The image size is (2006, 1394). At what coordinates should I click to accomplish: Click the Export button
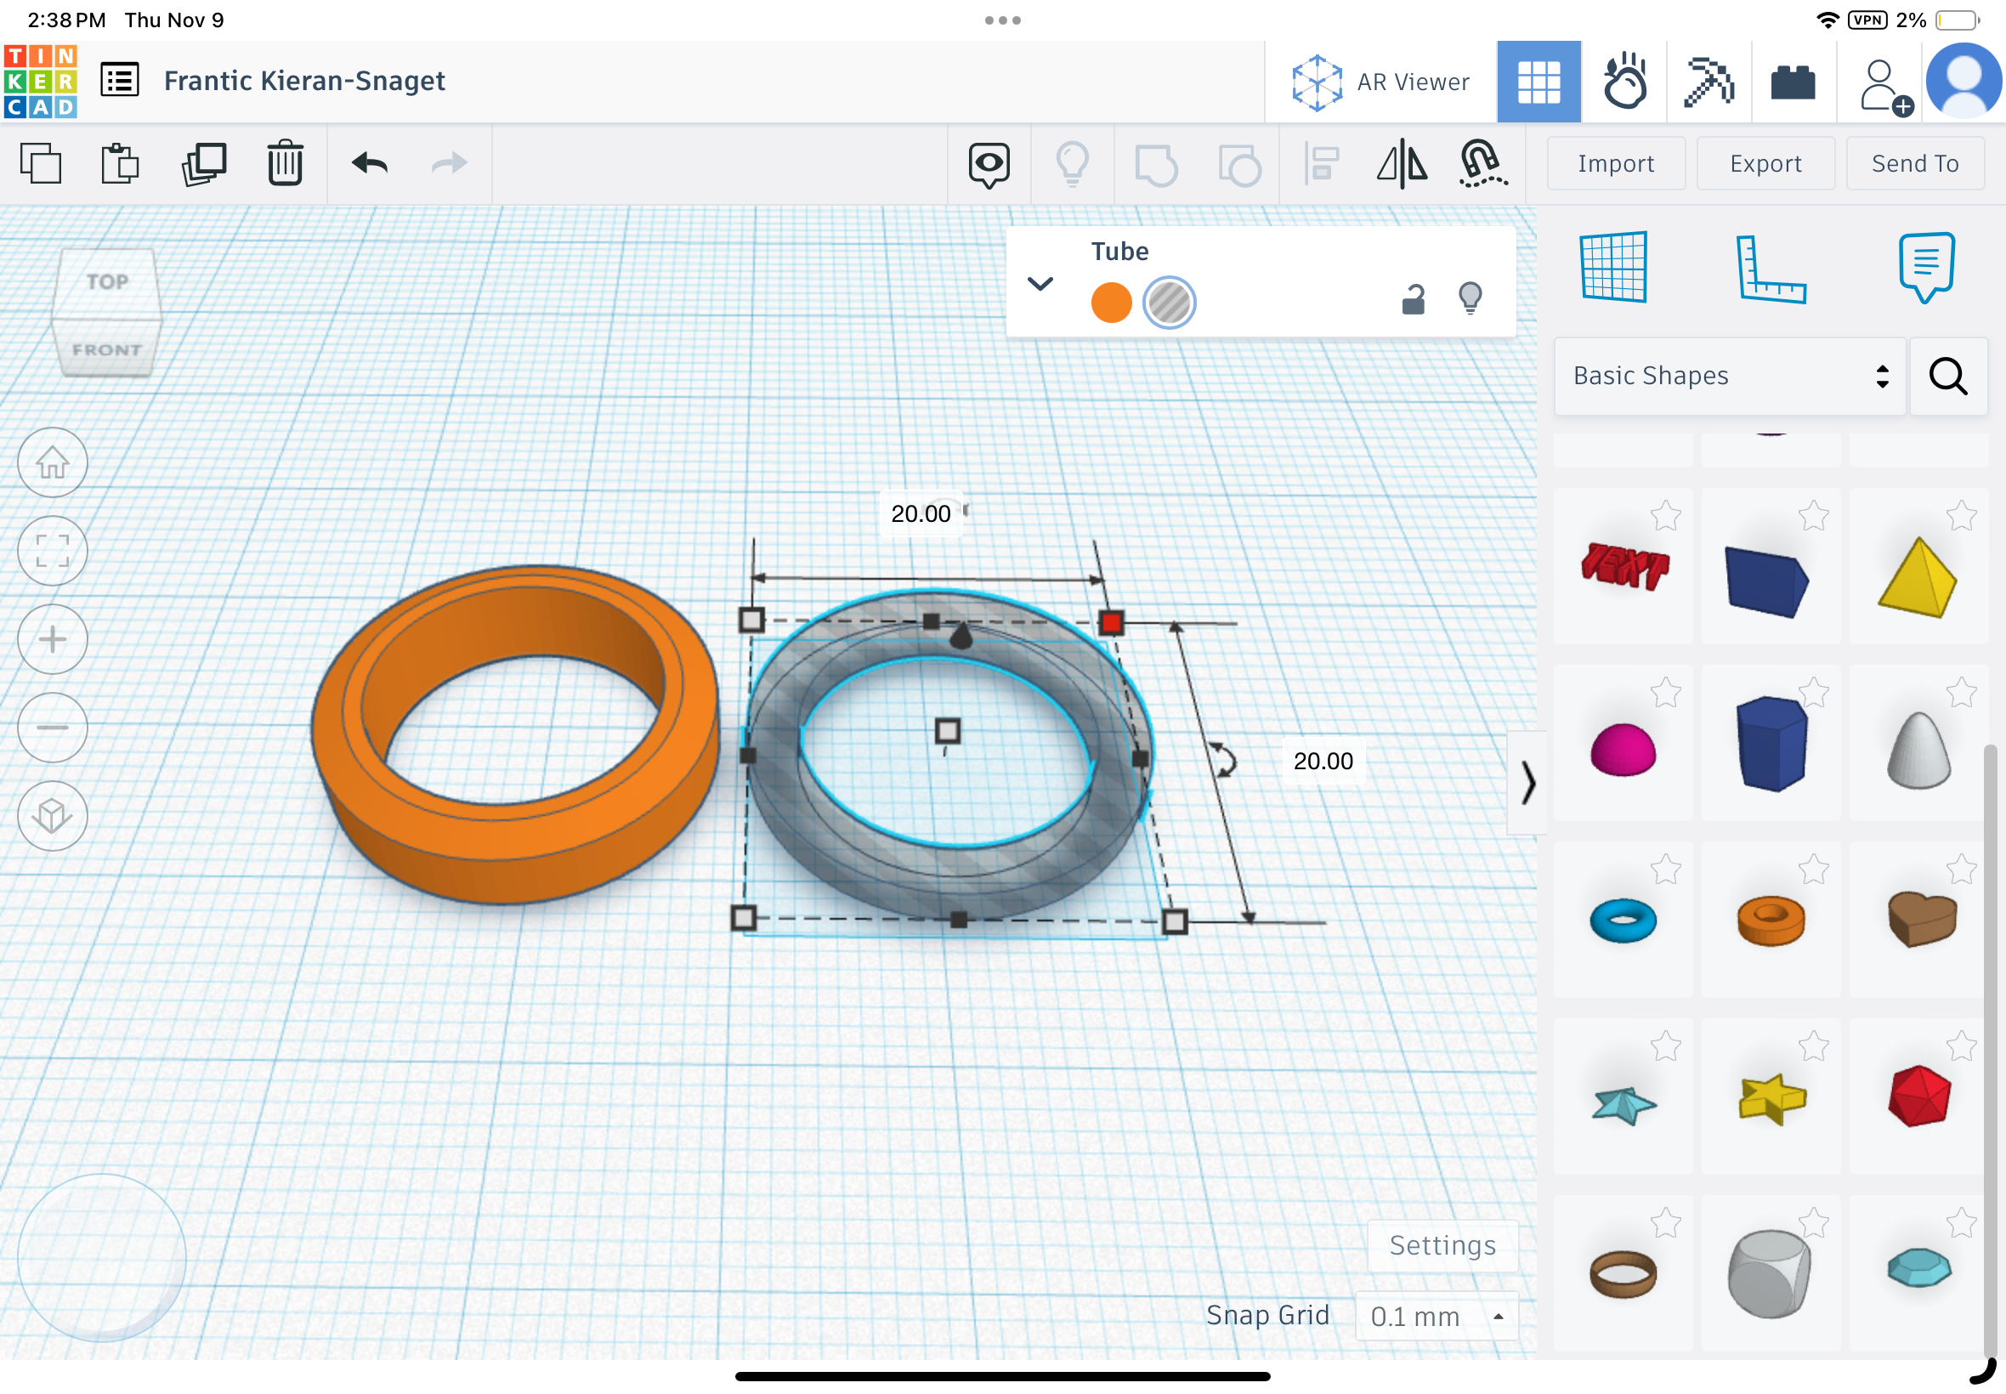[x=1764, y=163]
